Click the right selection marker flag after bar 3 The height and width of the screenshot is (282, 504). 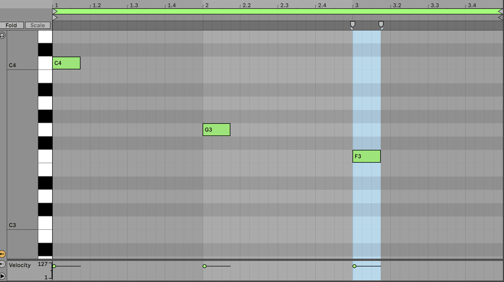coord(381,24)
